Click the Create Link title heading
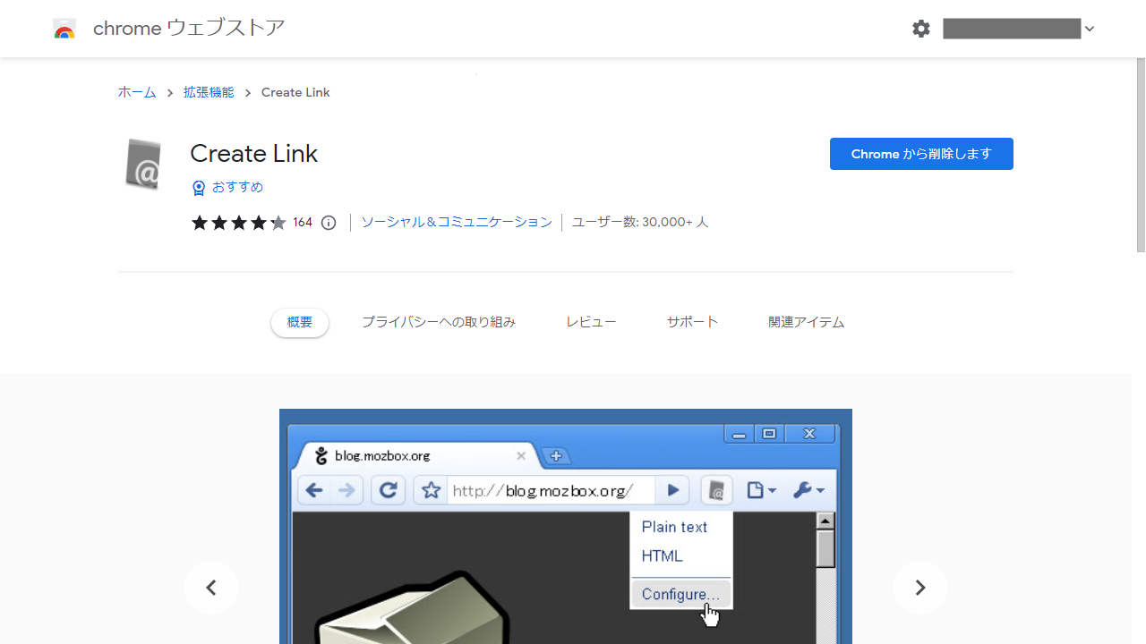 click(x=254, y=154)
